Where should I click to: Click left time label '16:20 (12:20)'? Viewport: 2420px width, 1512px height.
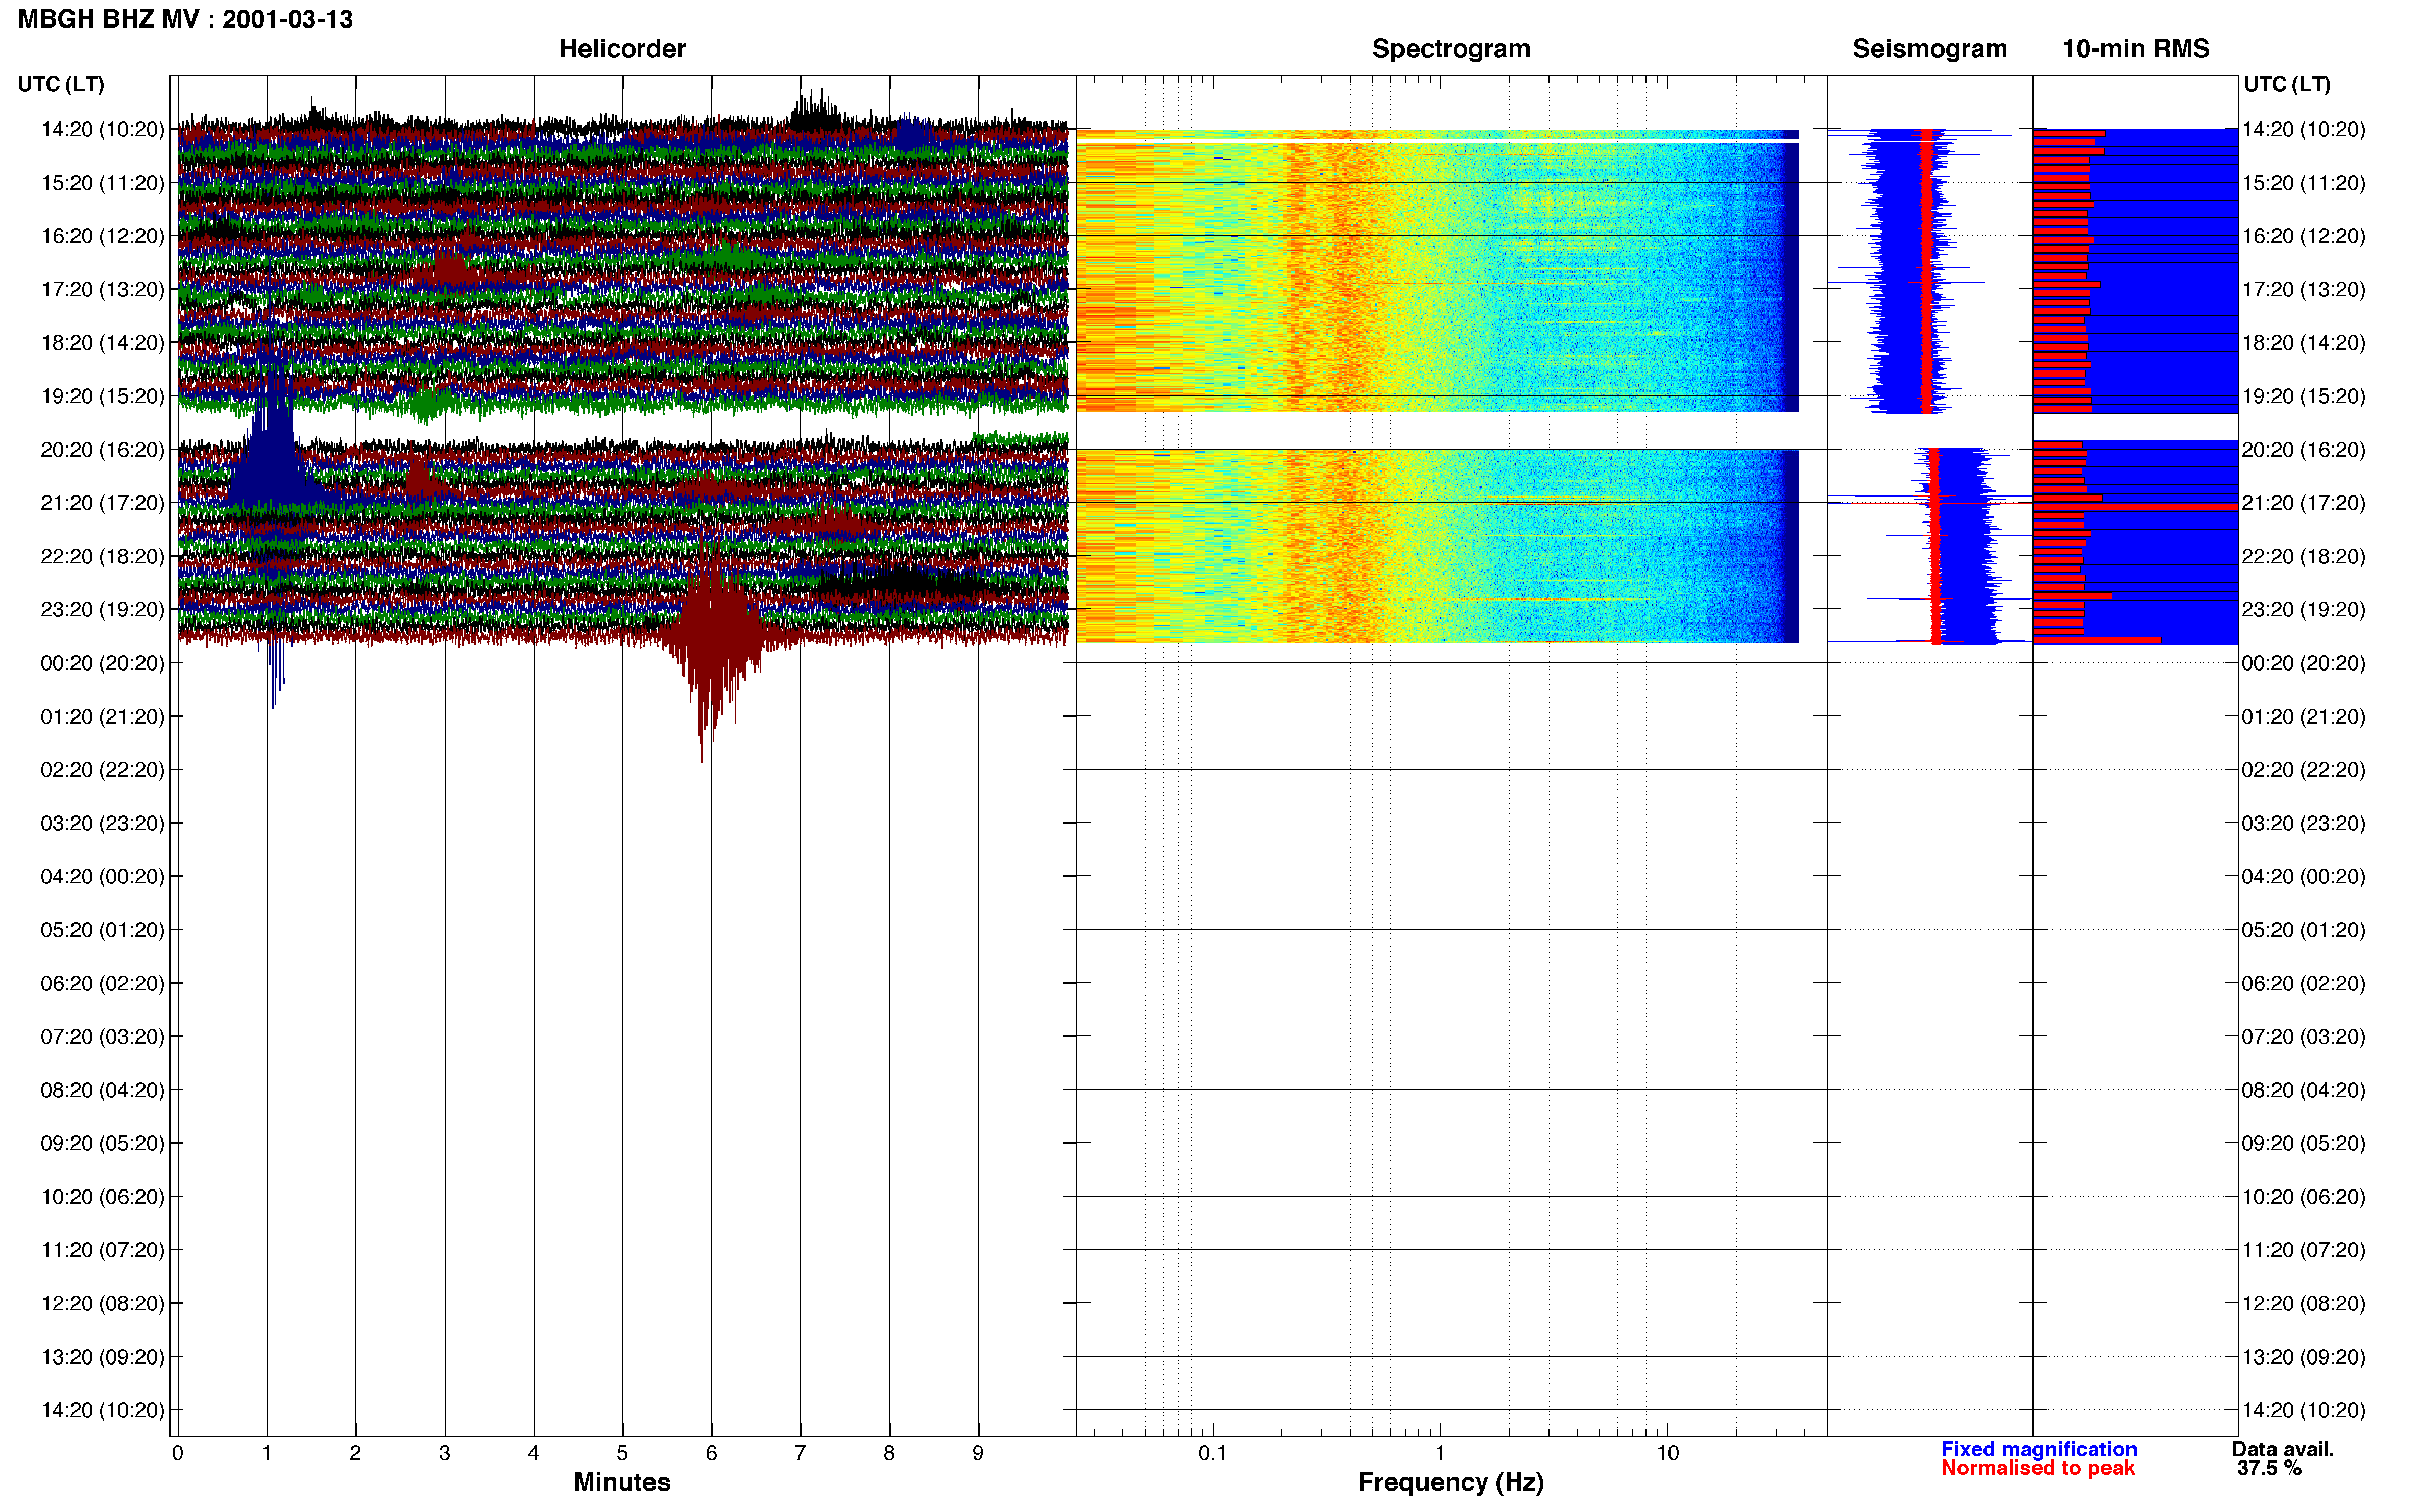(102, 236)
